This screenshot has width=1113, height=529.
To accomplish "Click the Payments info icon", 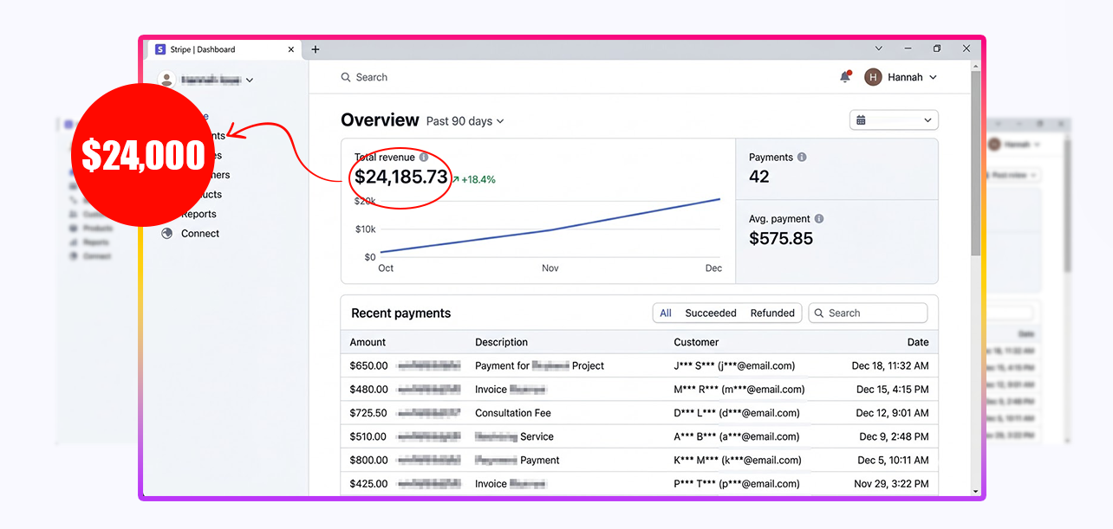I will coord(802,158).
